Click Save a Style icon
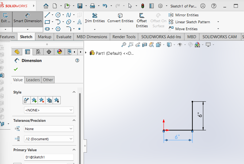This screenshot has width=244, height=164. [x=49, y=100]
